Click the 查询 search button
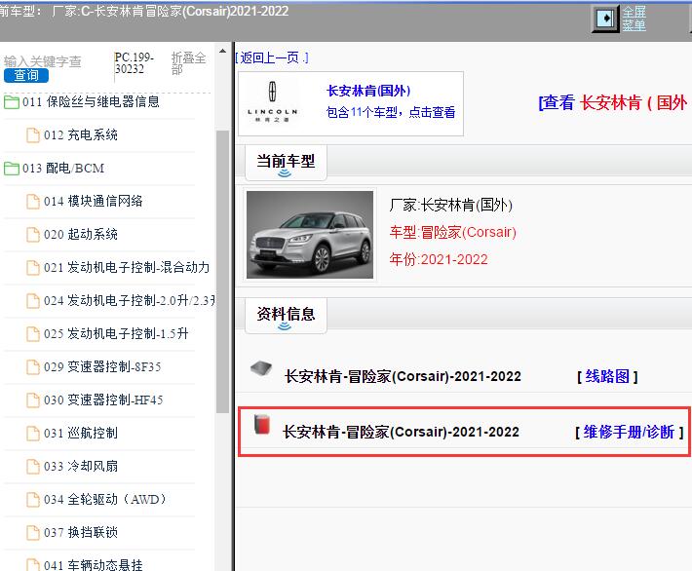Screen dimensions: 692x571 (26, 75)
